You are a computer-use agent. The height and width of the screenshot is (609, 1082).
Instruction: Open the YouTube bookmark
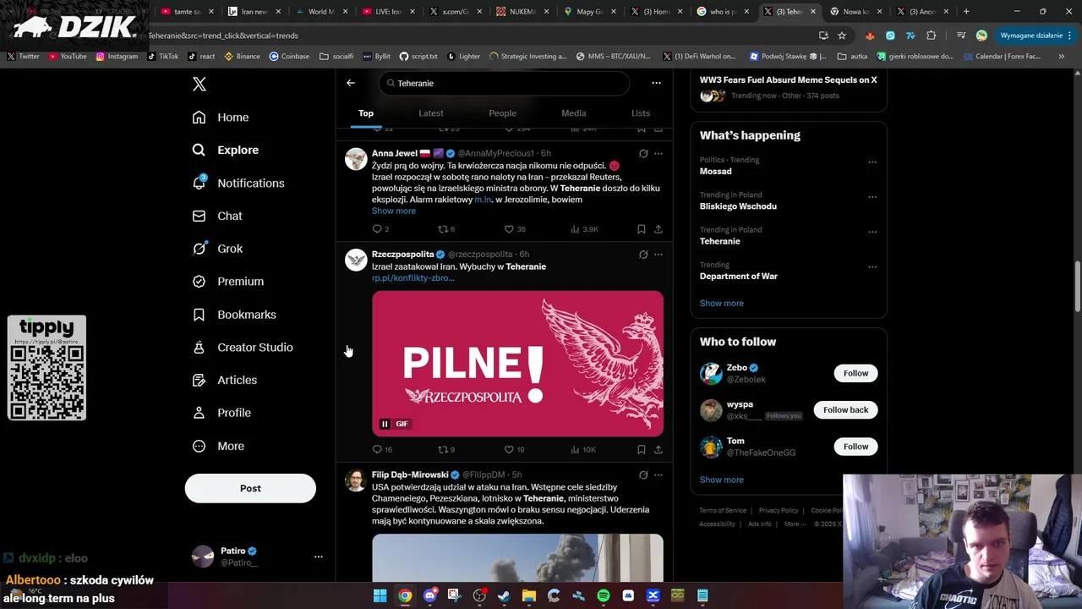(x=68, y=57)
